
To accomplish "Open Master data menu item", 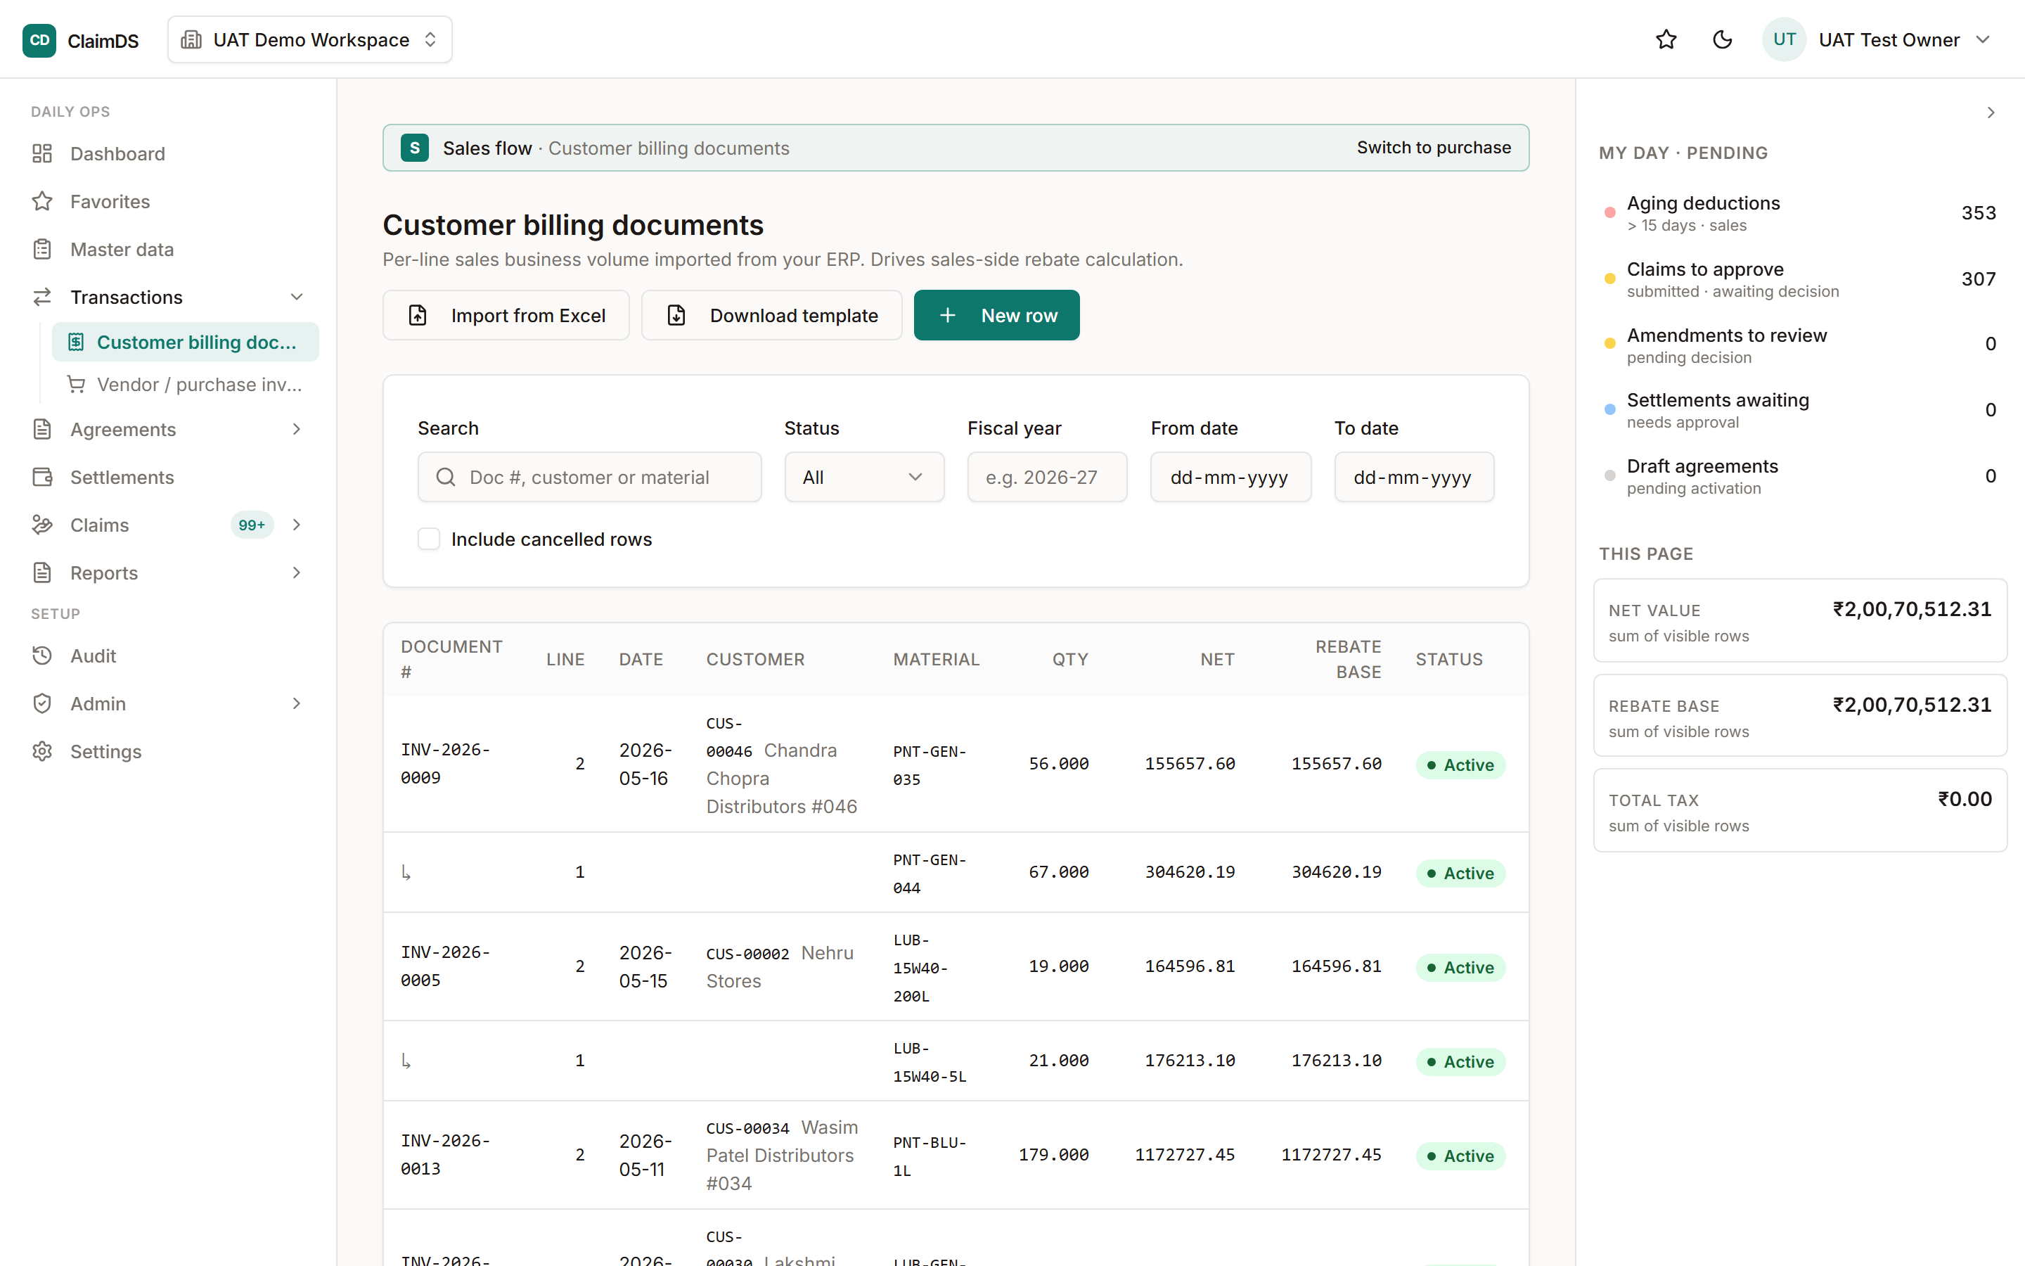I will click(168, 250).
